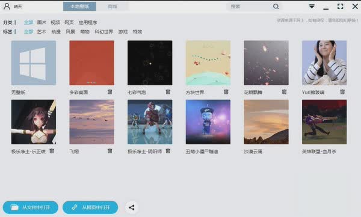Click the 飞翔 label text
This screenshot has width=361, height=217.
pos(74,151)
